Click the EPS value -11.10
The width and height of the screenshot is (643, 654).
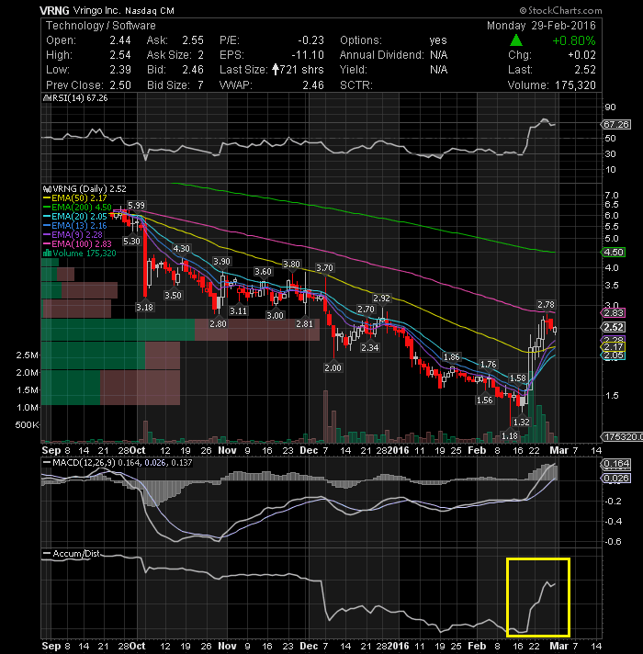pos(308,55)
